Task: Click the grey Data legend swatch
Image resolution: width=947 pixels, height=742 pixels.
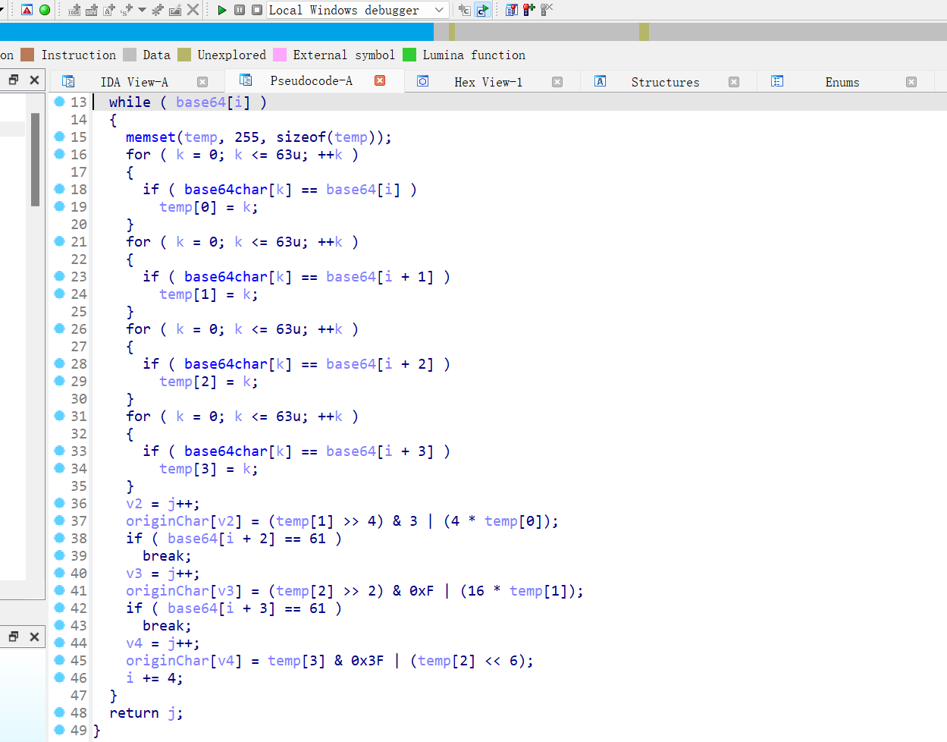Action: point(130,55)
